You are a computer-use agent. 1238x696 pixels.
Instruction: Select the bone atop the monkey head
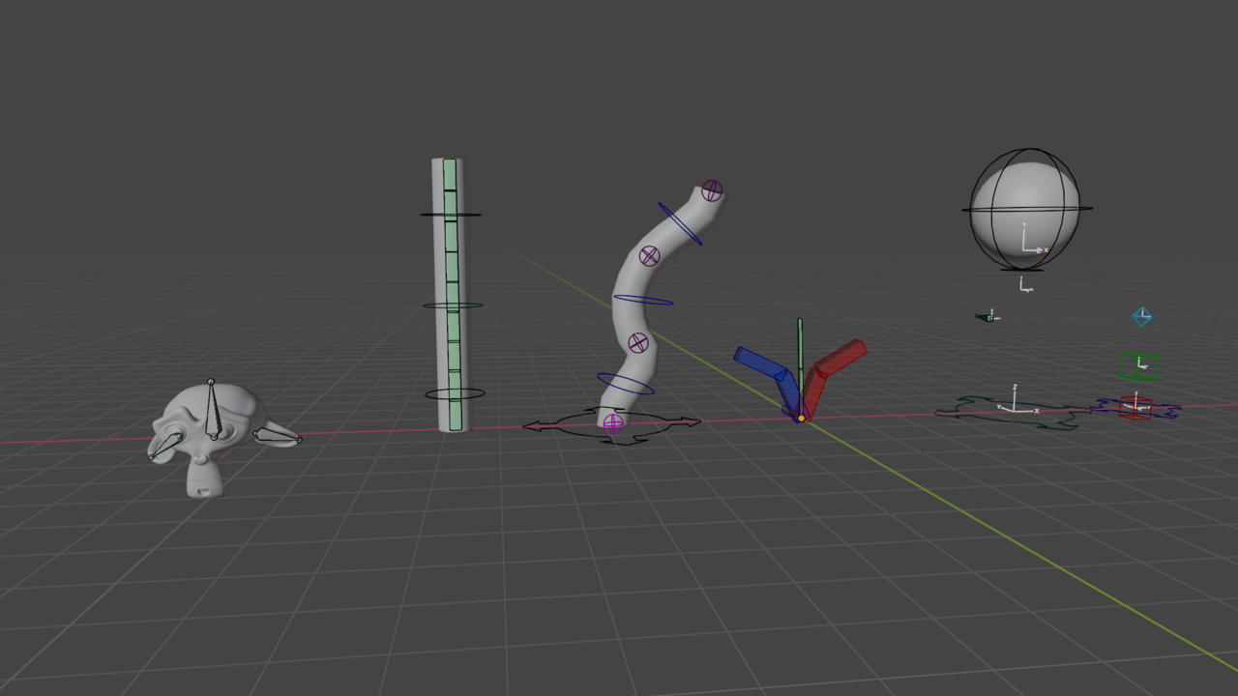tap(212, 411)
